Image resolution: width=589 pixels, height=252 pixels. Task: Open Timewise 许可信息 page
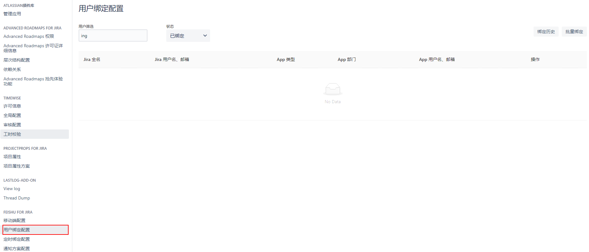12,106
